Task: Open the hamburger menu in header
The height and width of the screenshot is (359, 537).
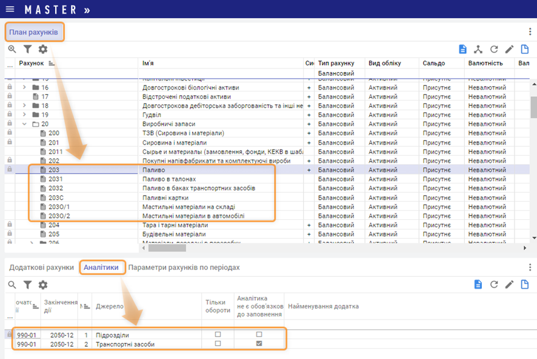Action: pos(10,10)
